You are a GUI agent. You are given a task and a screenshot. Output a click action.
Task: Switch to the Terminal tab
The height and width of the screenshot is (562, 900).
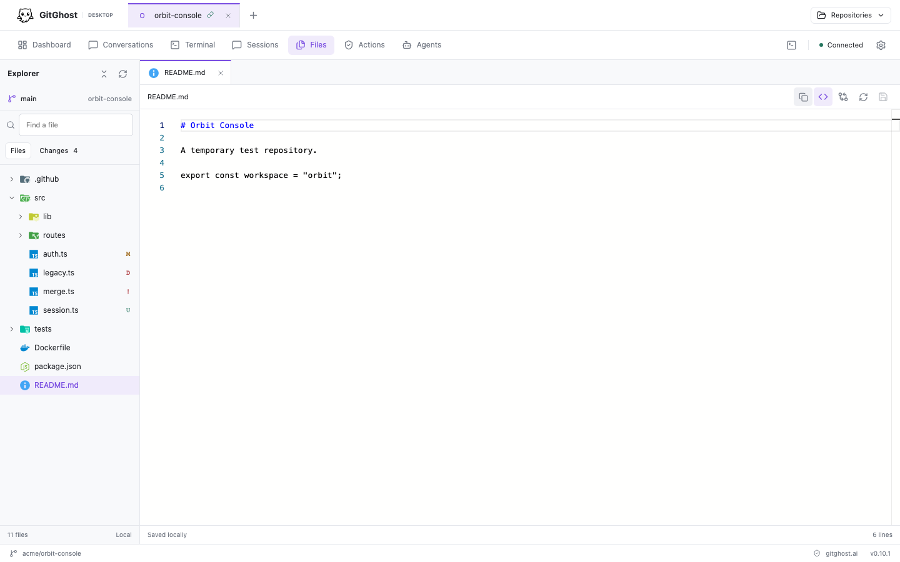tap(192, 45)
